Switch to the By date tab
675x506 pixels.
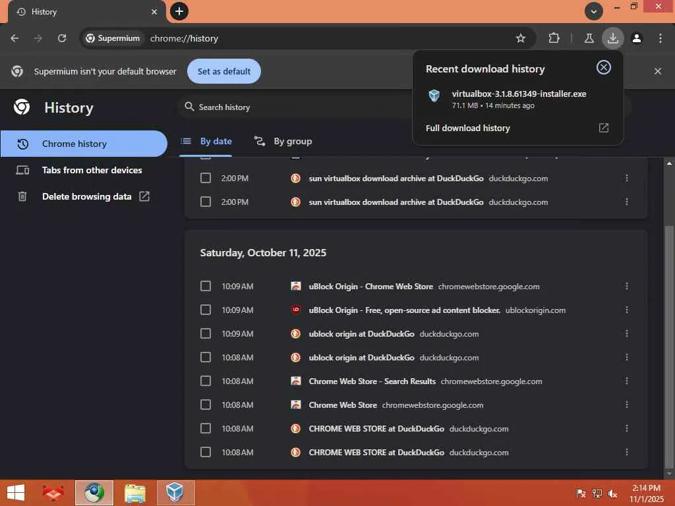(x=206, y=141)
